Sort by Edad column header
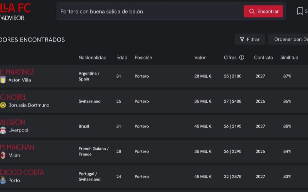Viewport: 308px width, 192px height. pos(122,57)
